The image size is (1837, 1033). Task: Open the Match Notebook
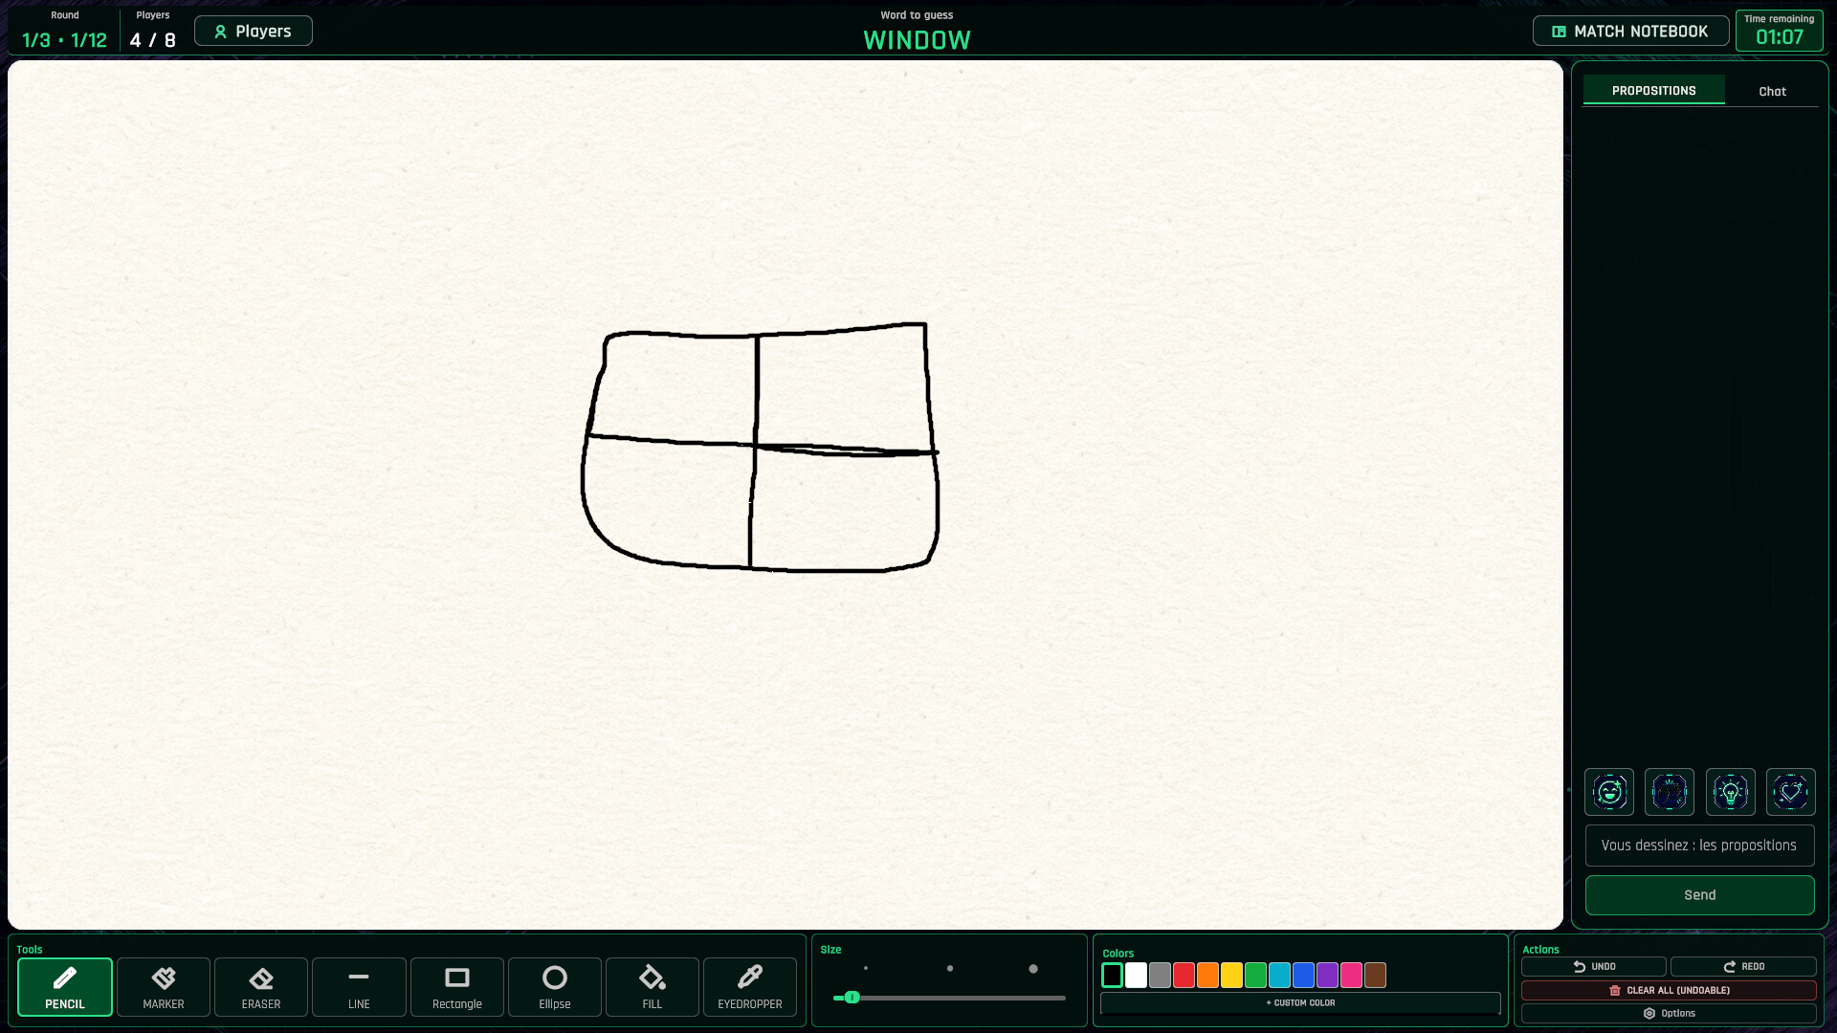coord(1630,31)
